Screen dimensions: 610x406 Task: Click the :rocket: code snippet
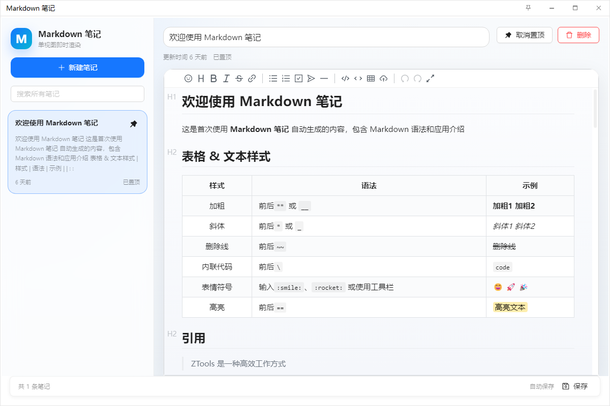(329, 288)
